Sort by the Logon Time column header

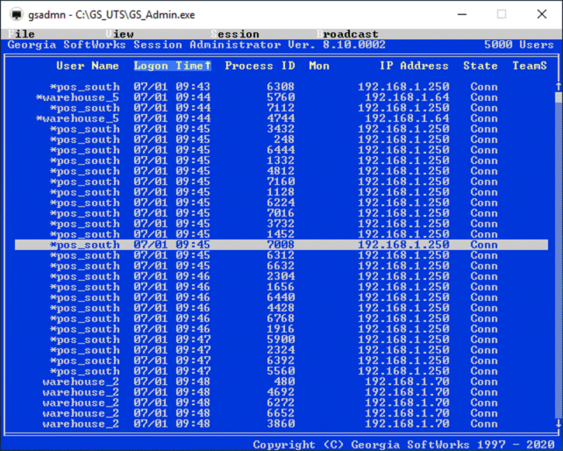(172, 66)
